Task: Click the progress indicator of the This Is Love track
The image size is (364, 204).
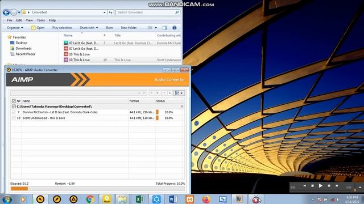Action: (157, 118)
